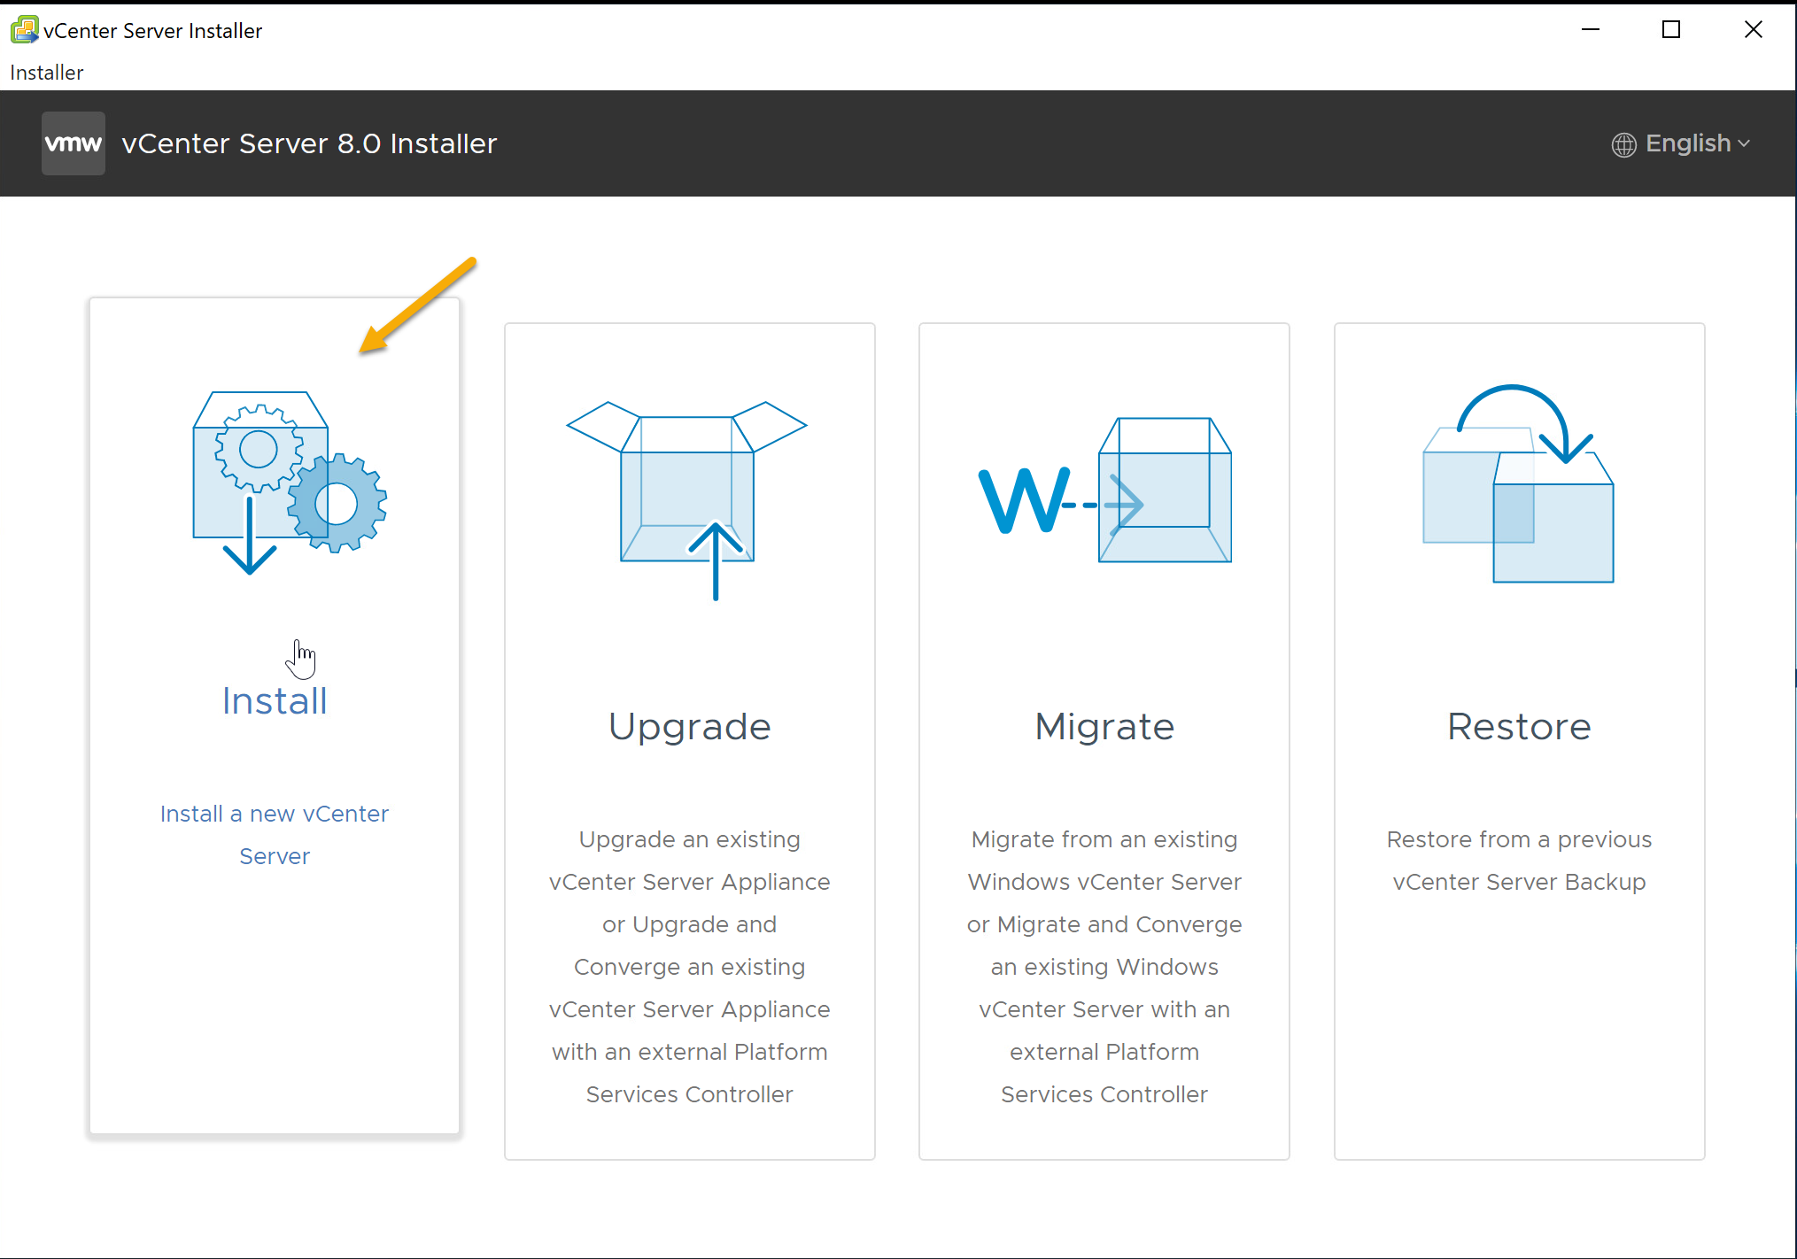Select the Upgrade heading
Screen dimensions: 1797x1259
pos(689,727)
